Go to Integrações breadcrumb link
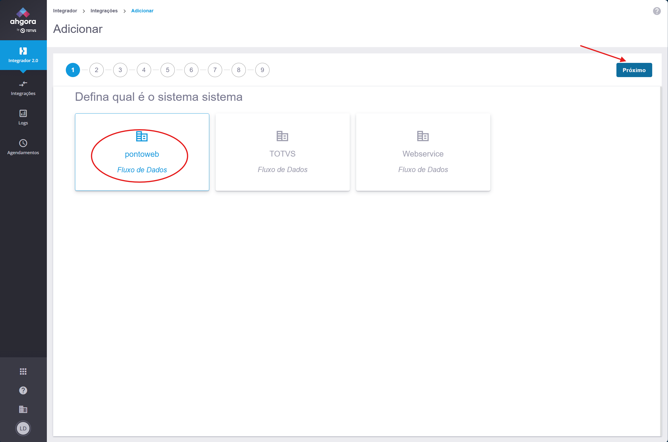The height and width of the screenshot is (442, 668). (104, 11)
